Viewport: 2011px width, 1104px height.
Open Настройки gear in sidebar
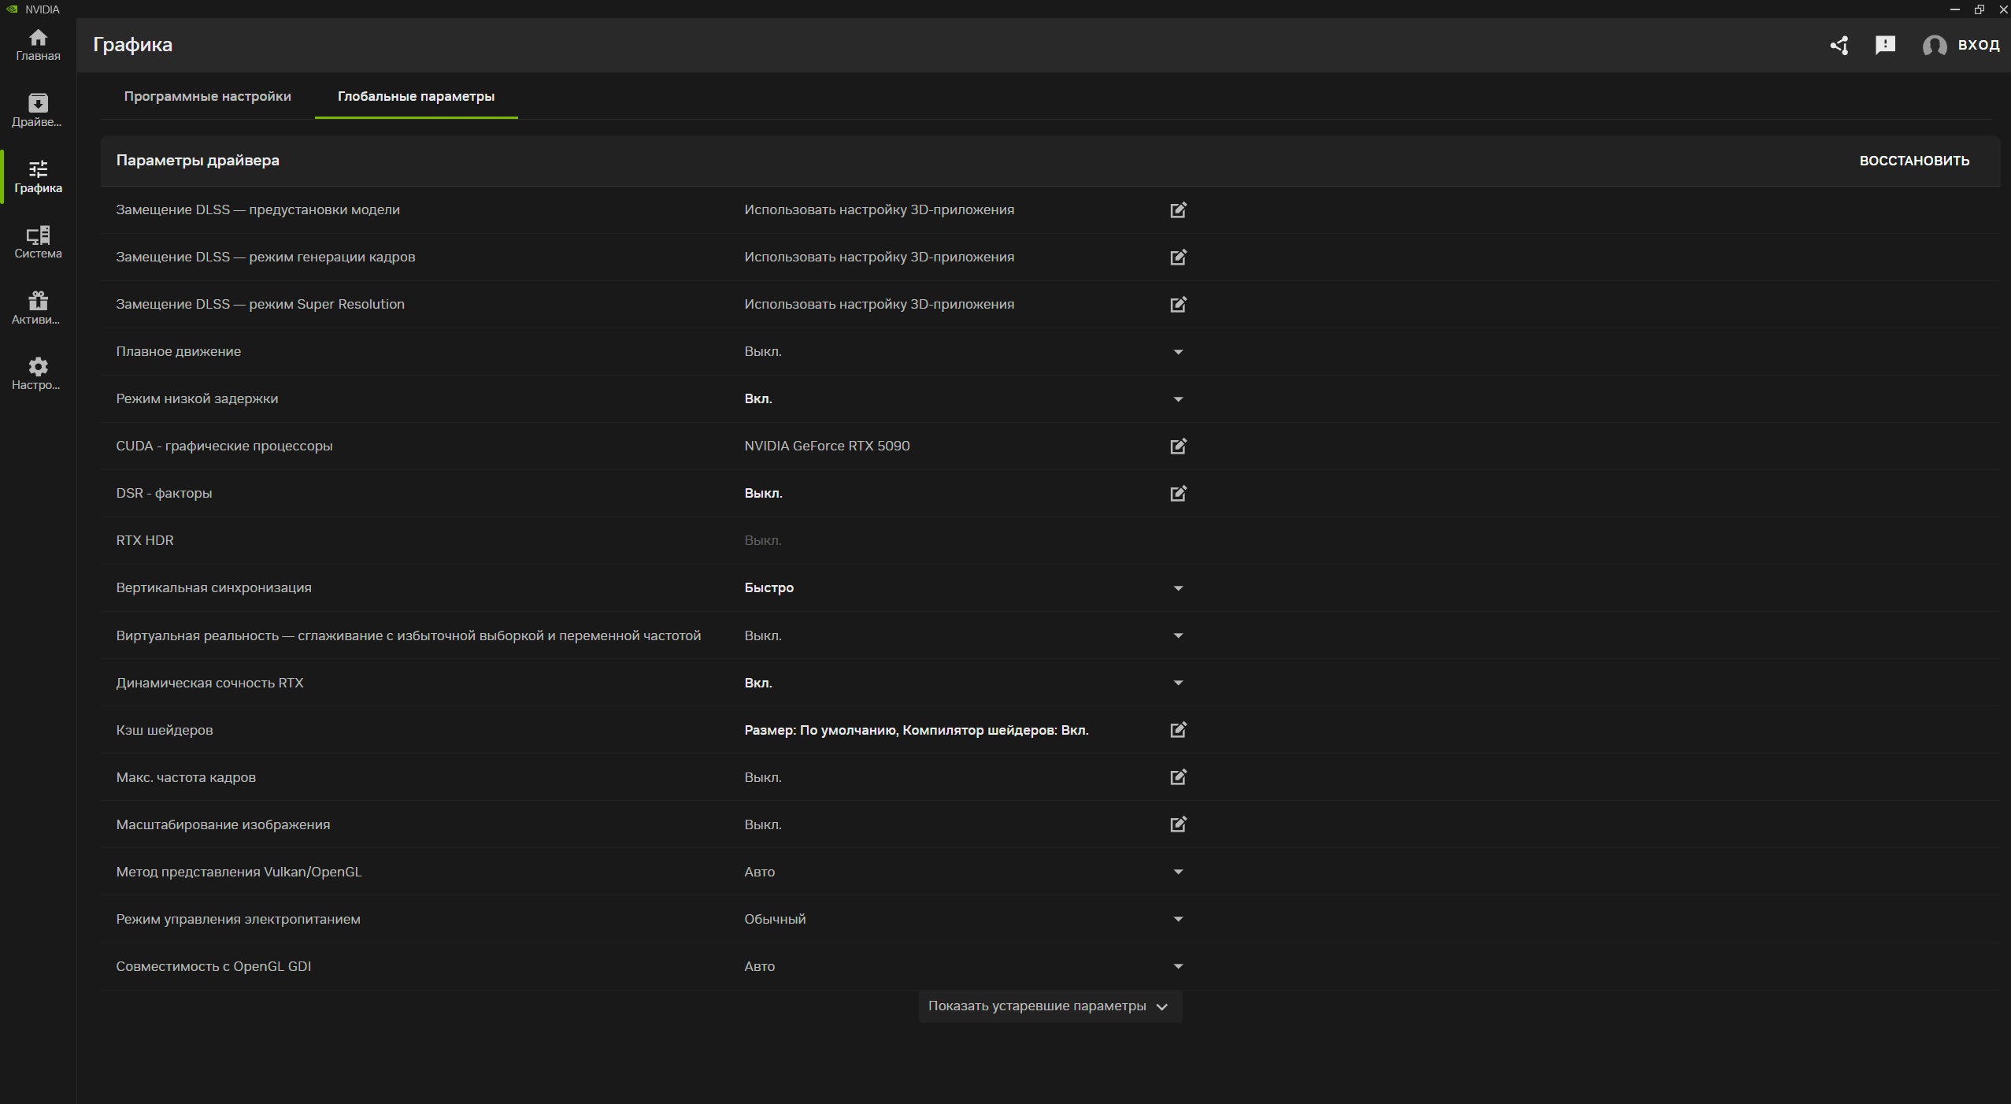click(38, 373)
